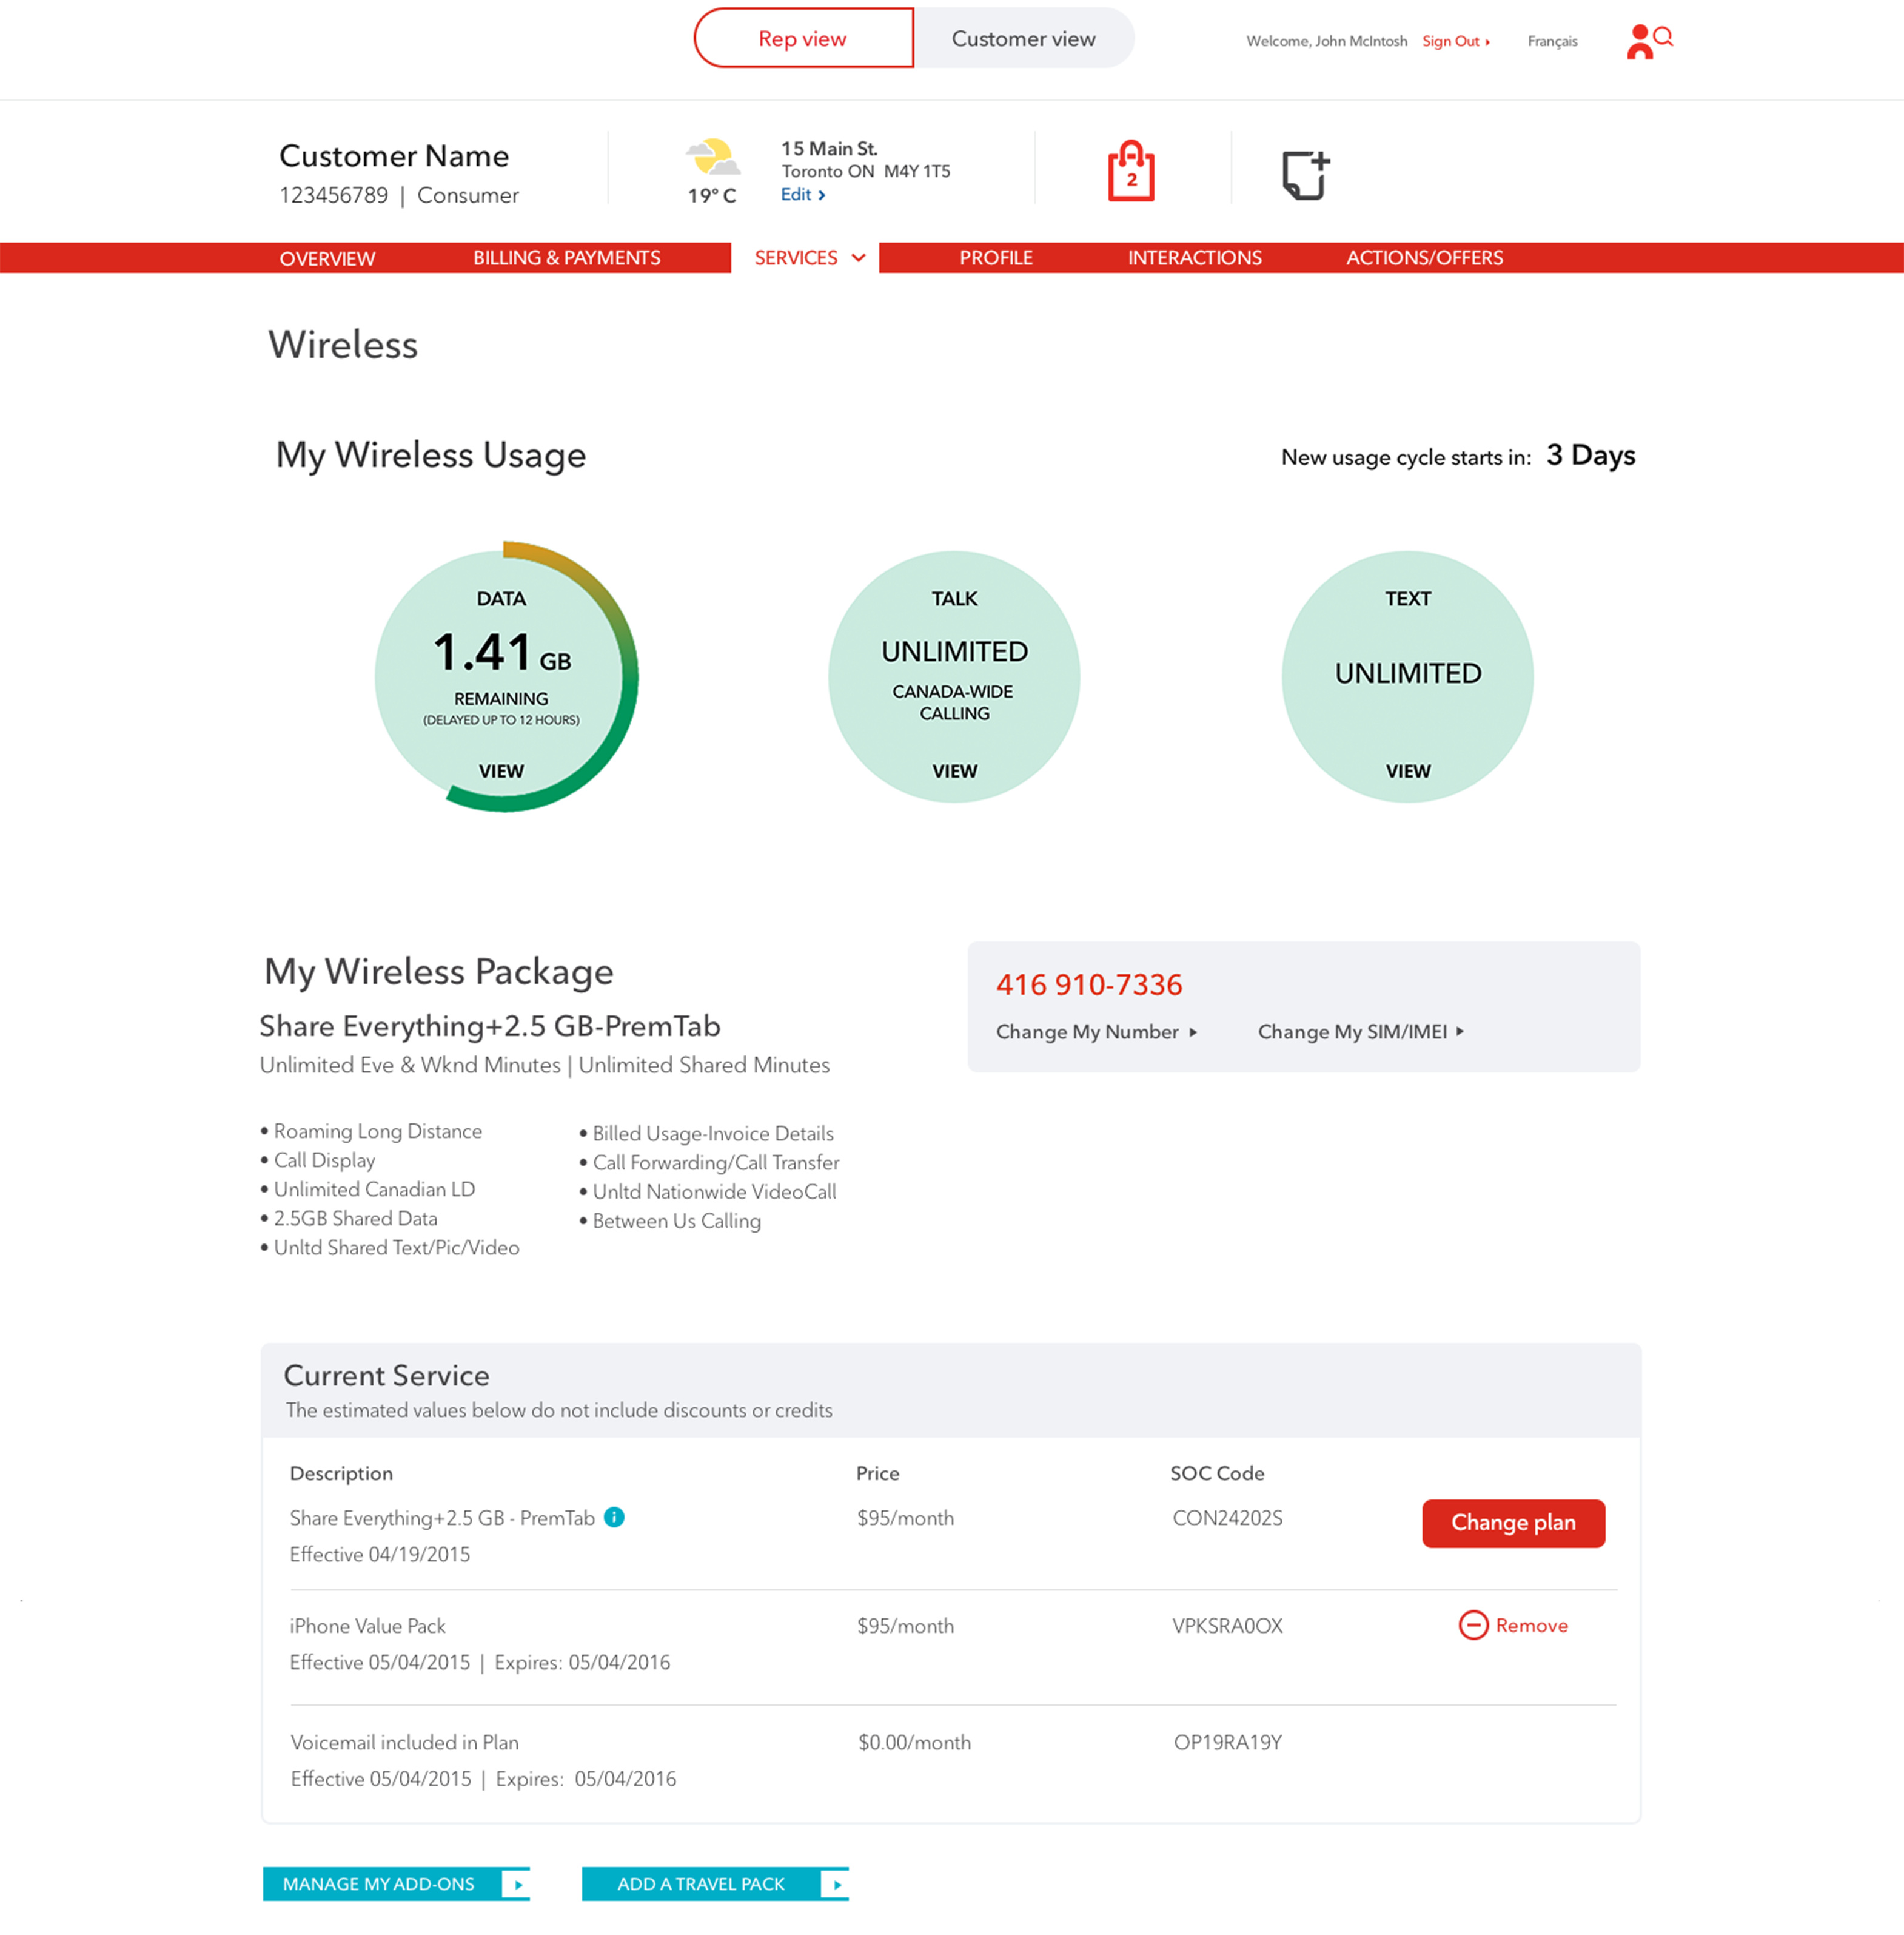1904x1935 pixels.
Task: Expand the Services dropdown menu
Action: [808, 258]
